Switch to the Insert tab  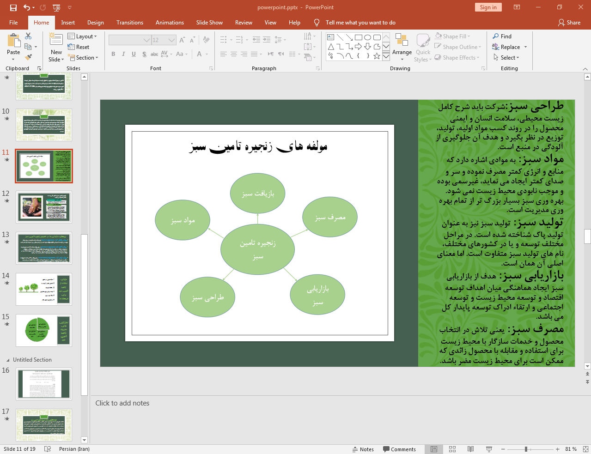click(68, 23)
